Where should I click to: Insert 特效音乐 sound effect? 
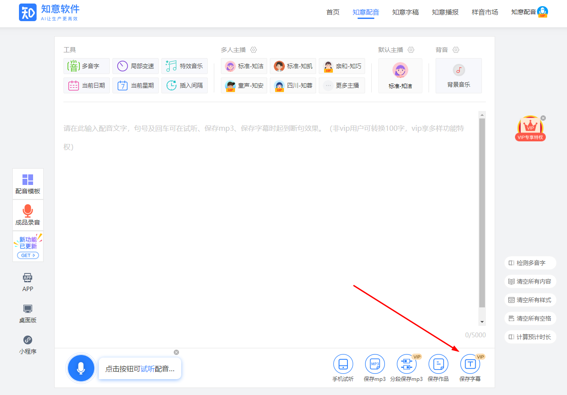coord(184,66)
